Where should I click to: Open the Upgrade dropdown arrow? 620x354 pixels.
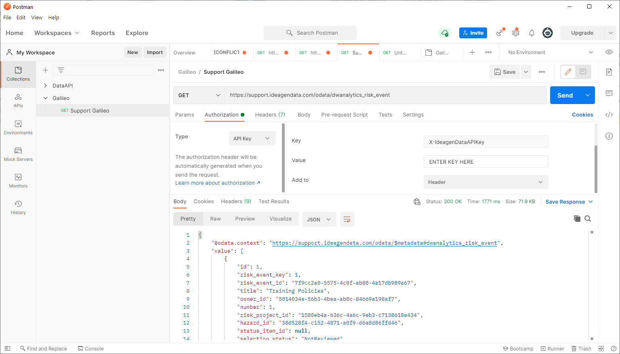pos(610,33)
